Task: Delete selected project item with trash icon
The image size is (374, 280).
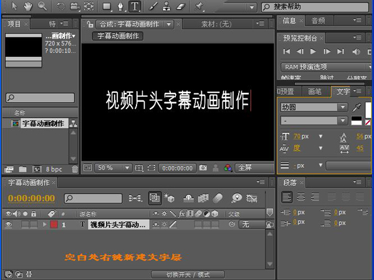Action: pyautogui.click(x=75, y=169)
